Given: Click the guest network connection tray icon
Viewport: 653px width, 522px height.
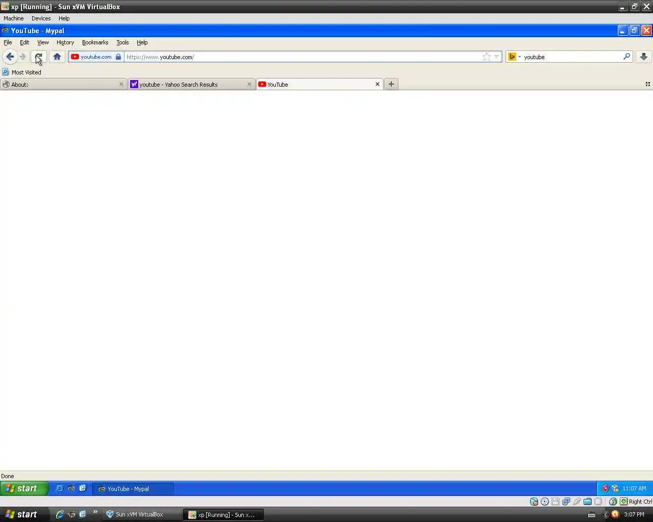Looking at the screenshot, I should point(615,488).
